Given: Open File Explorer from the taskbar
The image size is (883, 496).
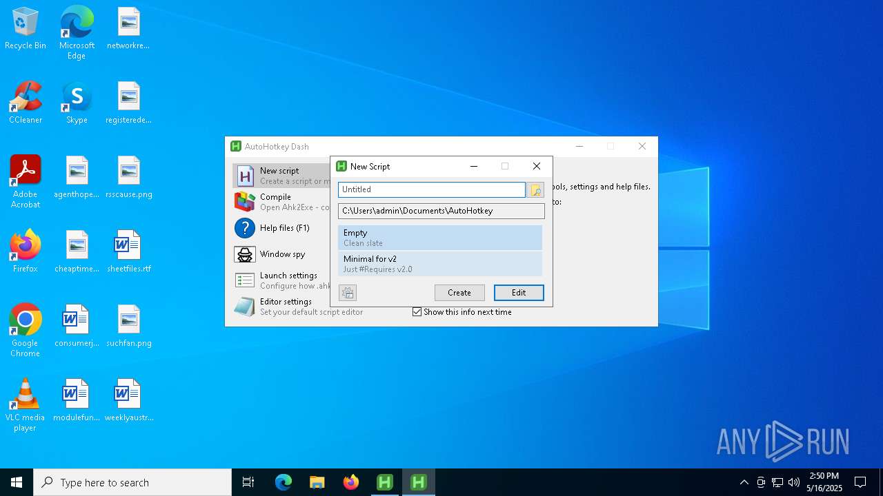Looking at the screenshot, I should tap(317, 482).
